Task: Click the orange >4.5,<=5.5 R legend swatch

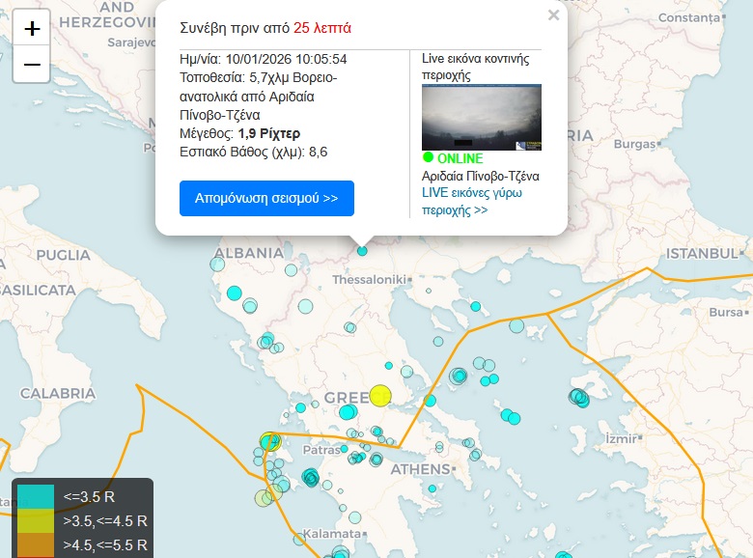Action: (x=36, y=545)
